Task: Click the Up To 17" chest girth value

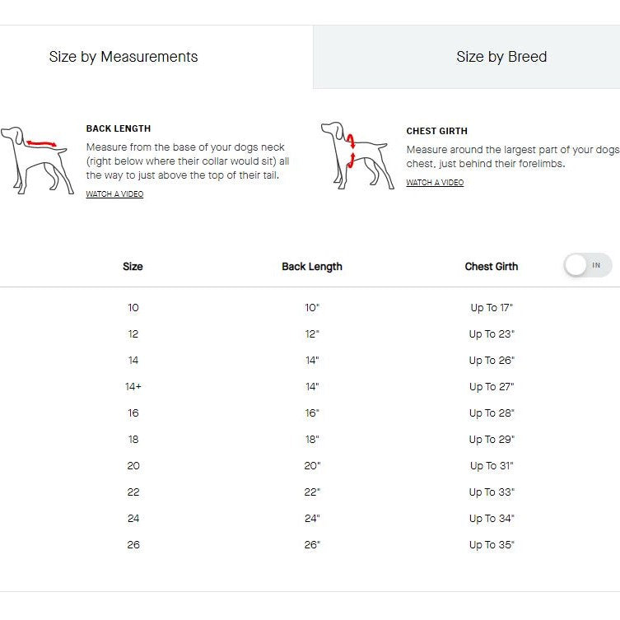Action: point(492,308)
